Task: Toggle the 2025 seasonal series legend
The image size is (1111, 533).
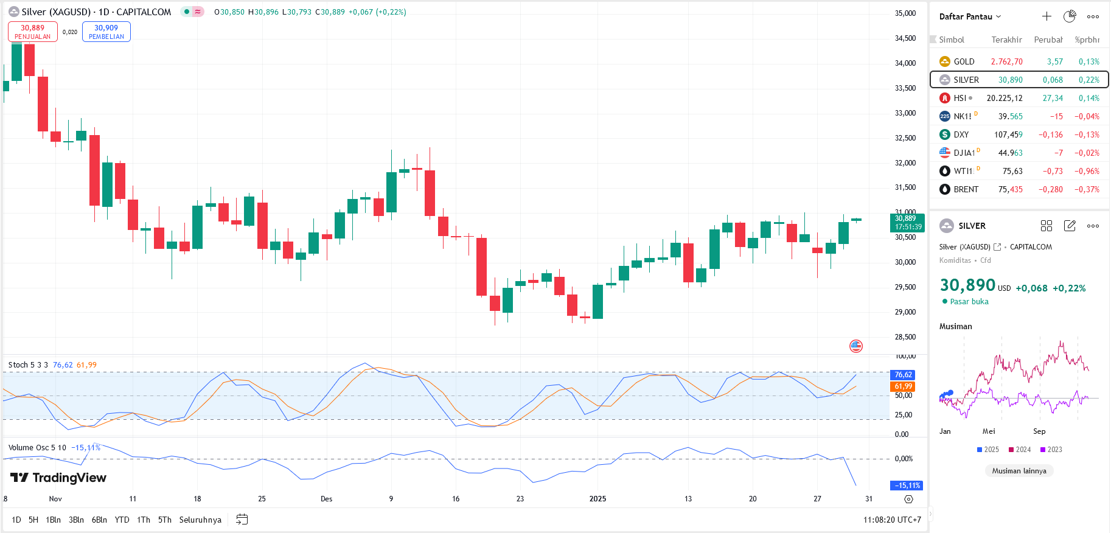Action: (x=987, y=450)
